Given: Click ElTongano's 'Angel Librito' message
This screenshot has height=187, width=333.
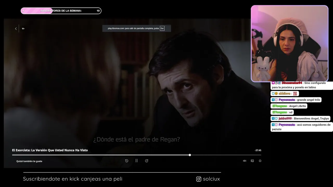Looking at the screenshot, I should tap(289, 106).
